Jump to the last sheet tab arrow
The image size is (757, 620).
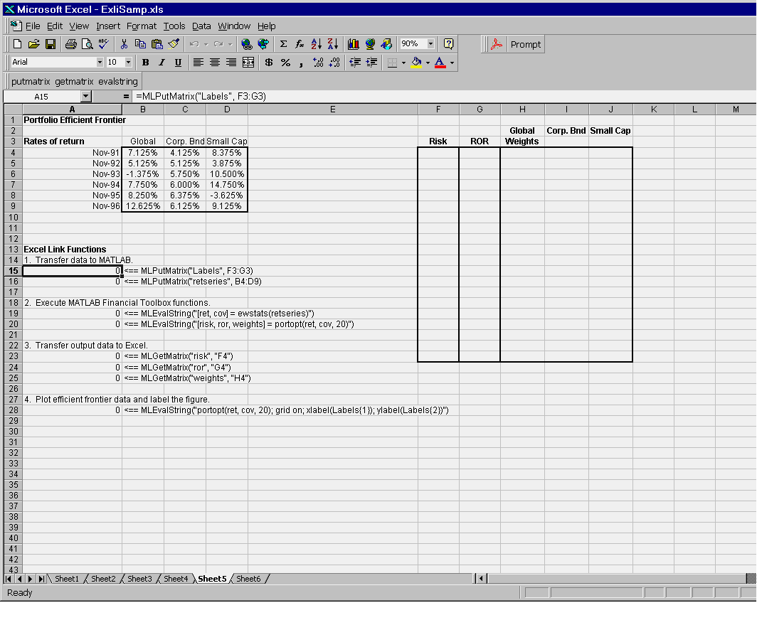[x=41, y=579]
